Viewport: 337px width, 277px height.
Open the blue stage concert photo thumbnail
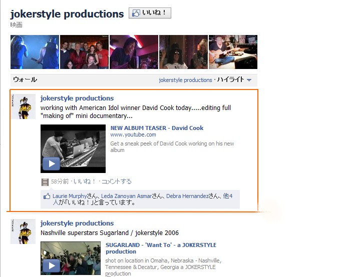[x=35, y=52]
